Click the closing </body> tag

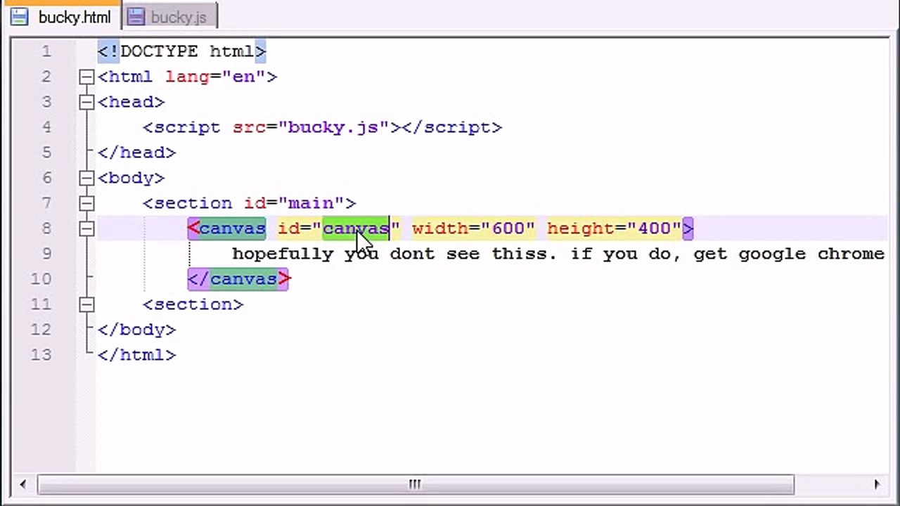click(137, 330)
